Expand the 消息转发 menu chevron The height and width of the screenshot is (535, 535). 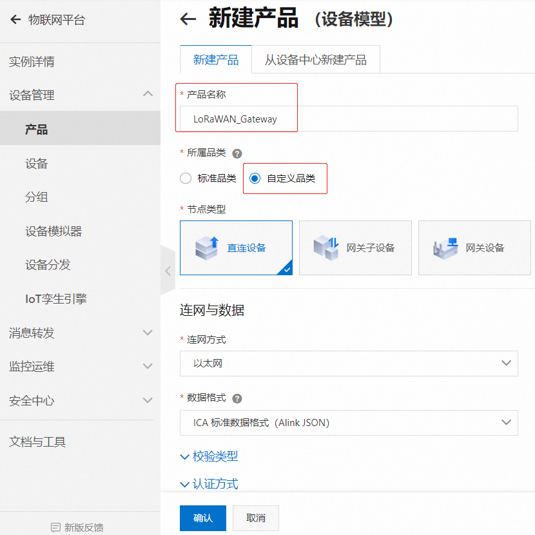click(x=148, y=333)
